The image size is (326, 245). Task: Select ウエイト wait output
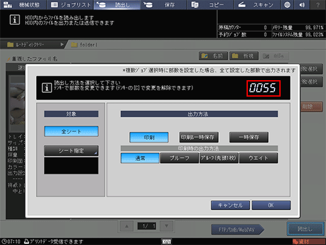pos(259,158)
